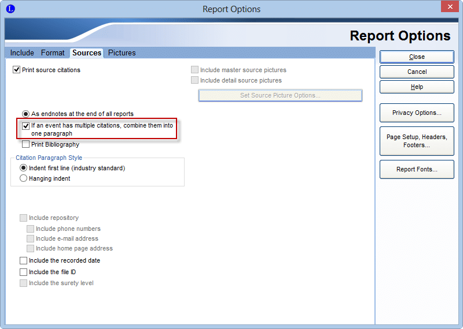Open Report Fonts settings
Image resolution: width=463 pixels, height=329 pixels.
417,169
